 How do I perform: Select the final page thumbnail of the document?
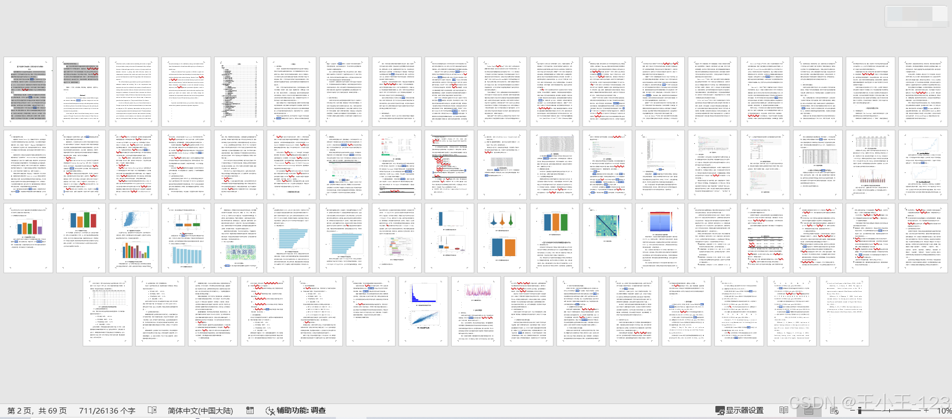844,311
